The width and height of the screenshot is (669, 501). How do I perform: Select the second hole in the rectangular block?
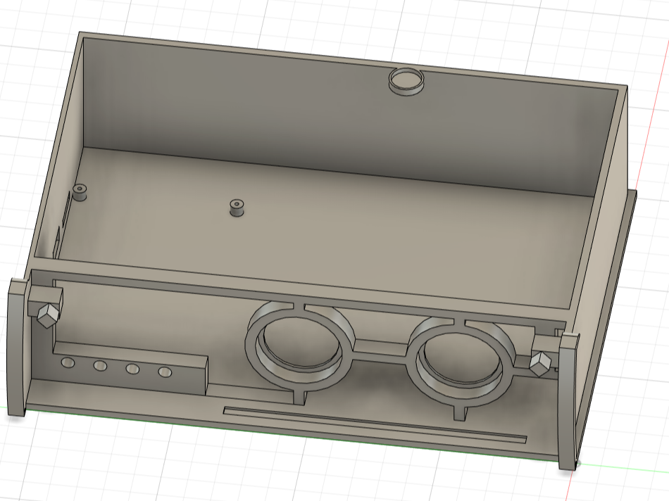click(100, 366)
